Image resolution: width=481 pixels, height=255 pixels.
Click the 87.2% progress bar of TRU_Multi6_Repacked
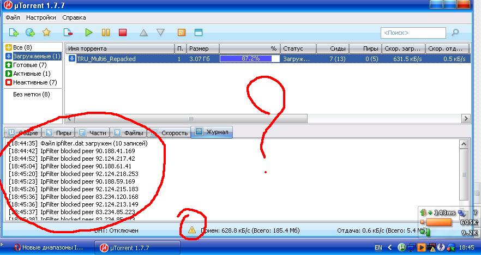pyautogui.click(x=250, y=59)
